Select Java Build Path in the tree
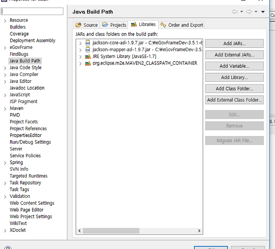275x249 pixels. pos(25,61)
